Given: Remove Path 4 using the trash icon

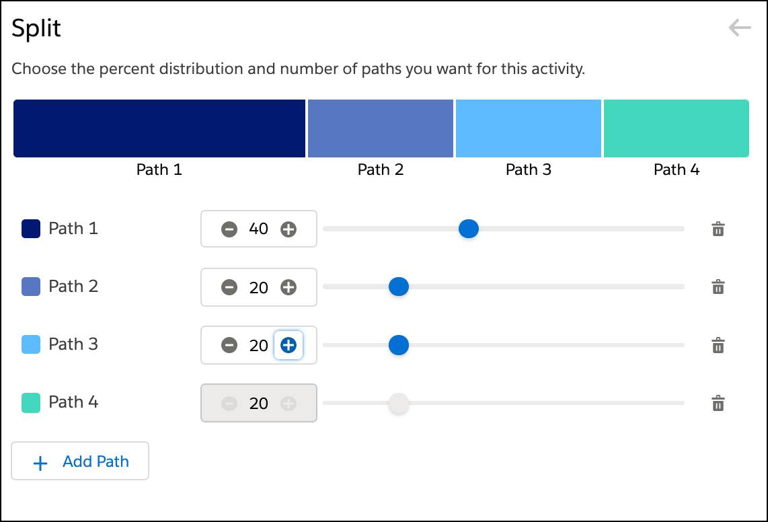Looking at the screenshot, I should [x=718, y=403].
